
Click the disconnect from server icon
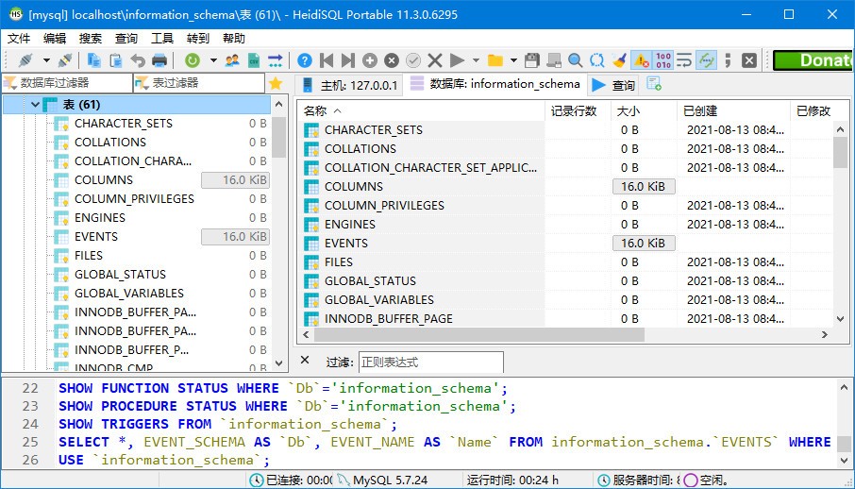[65, 60]
